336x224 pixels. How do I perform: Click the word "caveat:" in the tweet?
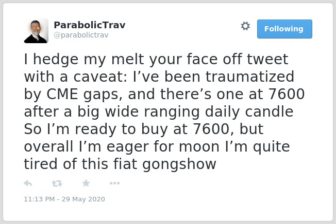(x=100, y=77)
